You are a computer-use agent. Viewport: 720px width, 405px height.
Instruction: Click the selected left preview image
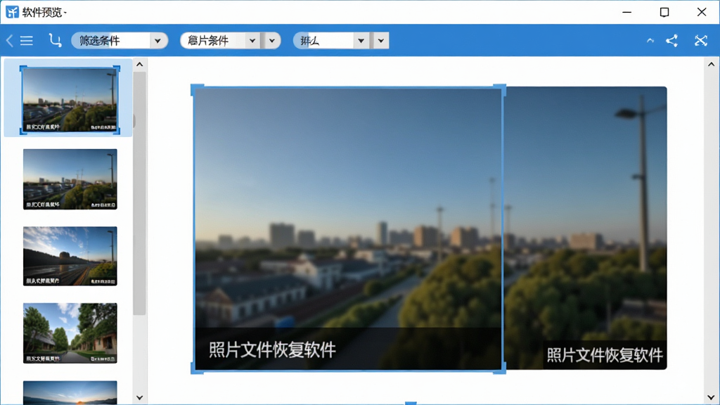[x=349, y=229]
